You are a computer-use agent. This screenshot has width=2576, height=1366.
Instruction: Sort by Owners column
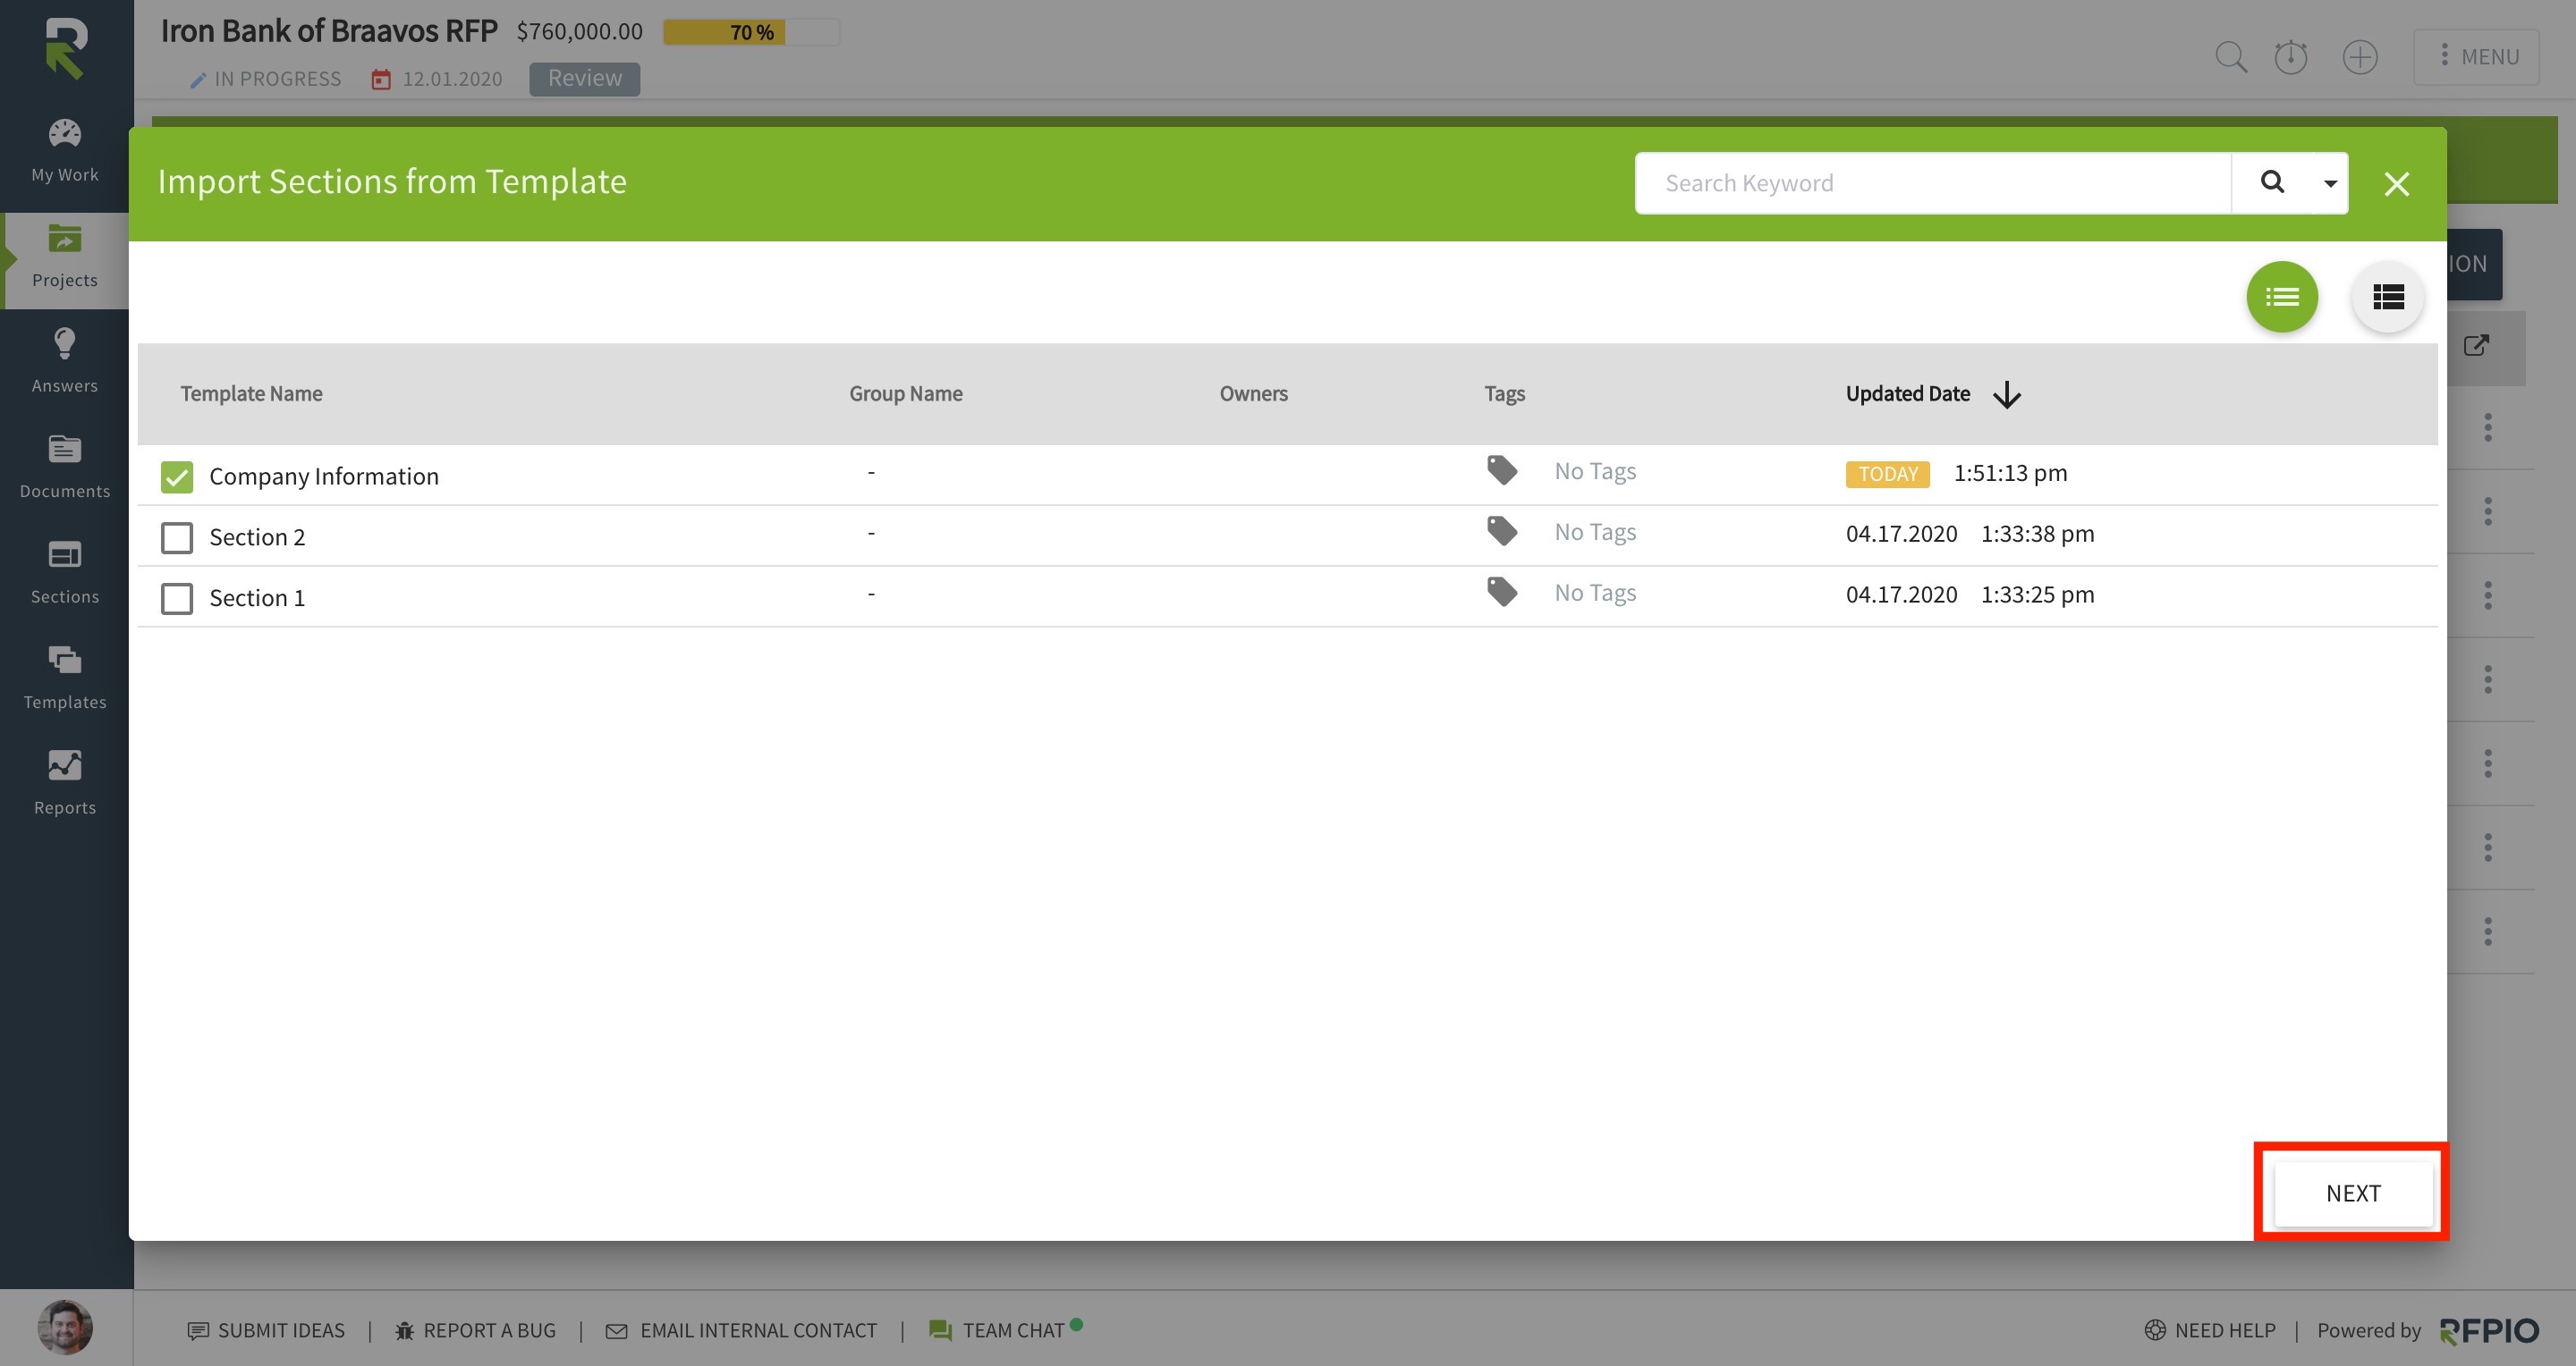point(1253,393)
